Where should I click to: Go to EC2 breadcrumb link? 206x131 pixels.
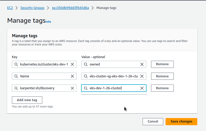[10, 8]
